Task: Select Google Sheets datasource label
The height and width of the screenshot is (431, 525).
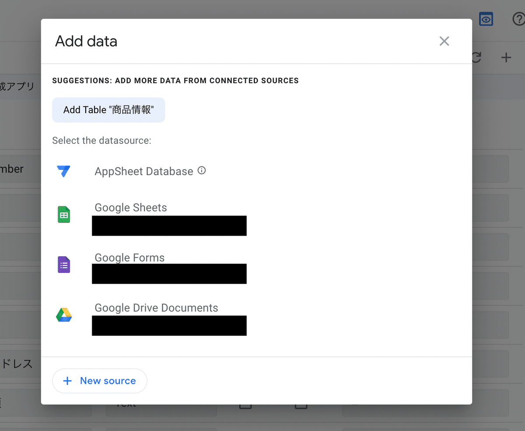Action: click(131, 208)
